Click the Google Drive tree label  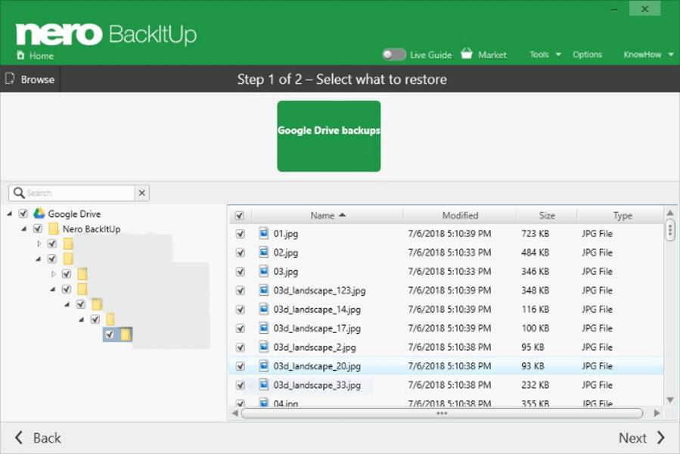(x=74, y=213)
